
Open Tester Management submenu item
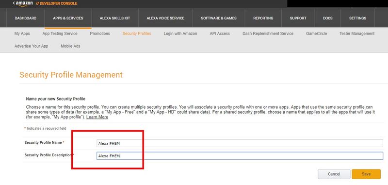tap(357, 34)
